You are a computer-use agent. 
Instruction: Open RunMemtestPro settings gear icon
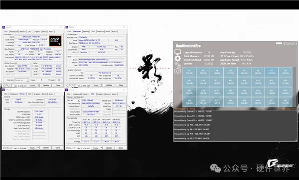178,58
